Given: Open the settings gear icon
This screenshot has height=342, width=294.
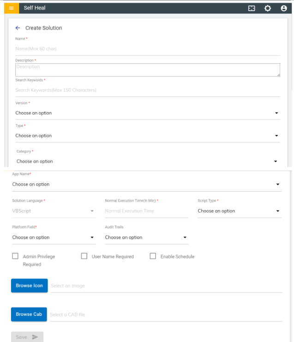Looking at the screenshot, I should click(268, 8).
